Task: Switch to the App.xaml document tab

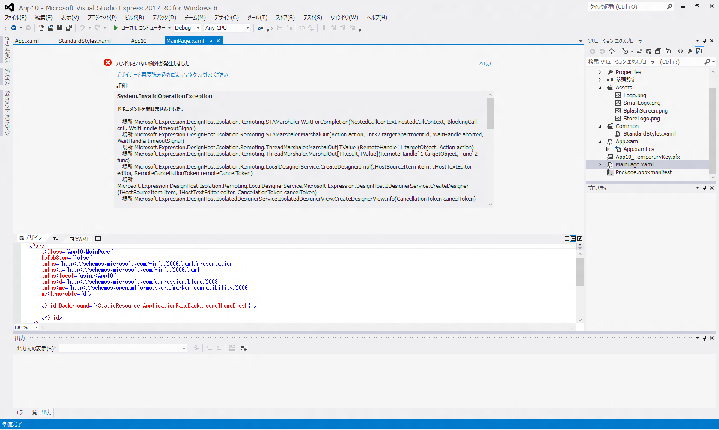Action: (x=27, y=41)
